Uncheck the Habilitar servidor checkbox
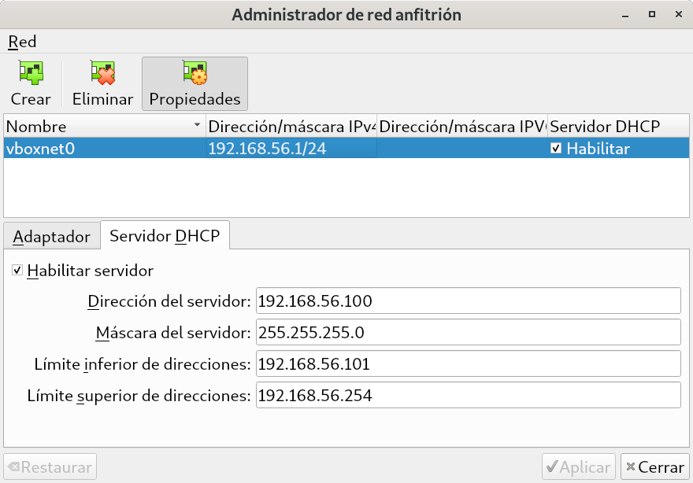Screen dimensions: 693x483 click(x=17, y=271)
